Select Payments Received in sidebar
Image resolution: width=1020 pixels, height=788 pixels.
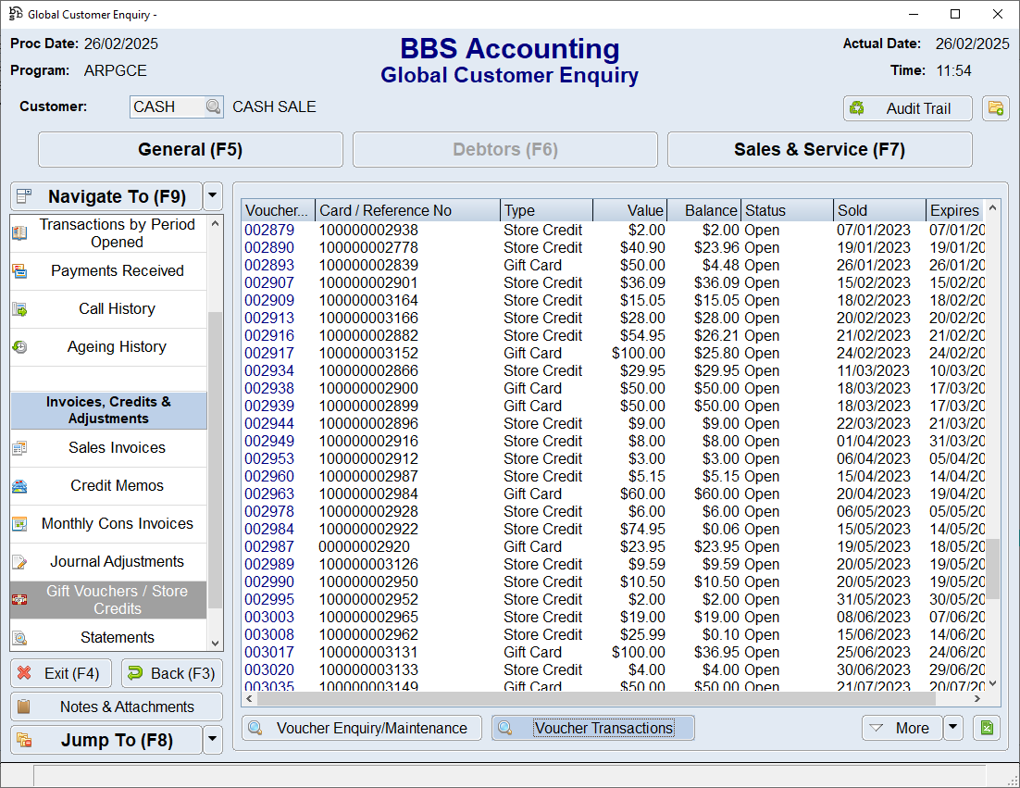click(117, 271)
